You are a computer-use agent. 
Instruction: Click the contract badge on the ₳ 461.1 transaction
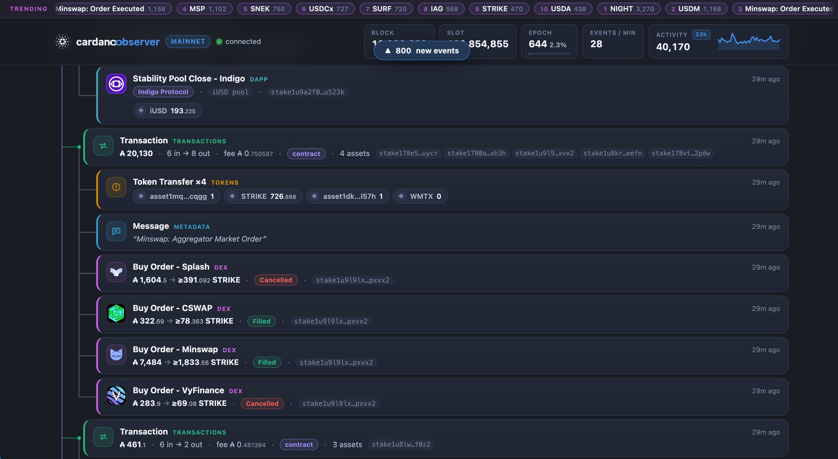pos(299,445)
